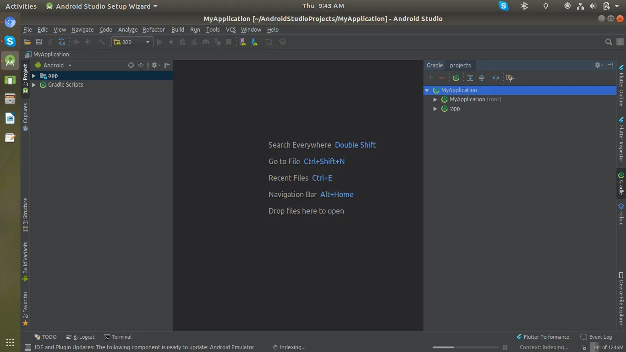
Task: Collapse the top MyApplication Gradle node
Action: pos(427,90)
